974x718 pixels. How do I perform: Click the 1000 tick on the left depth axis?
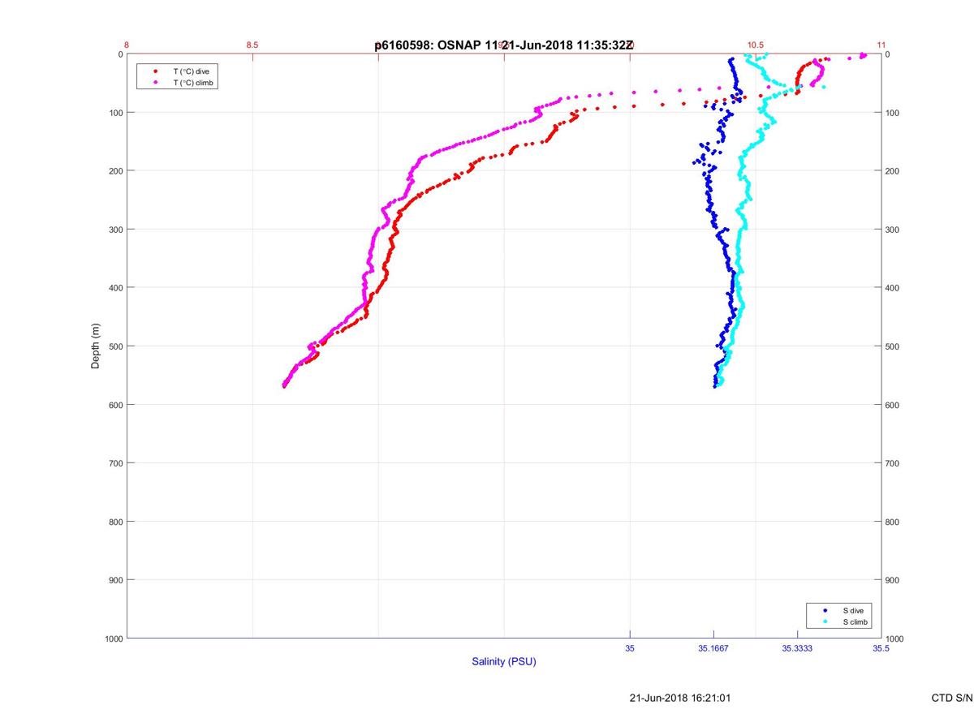[113, 638]
